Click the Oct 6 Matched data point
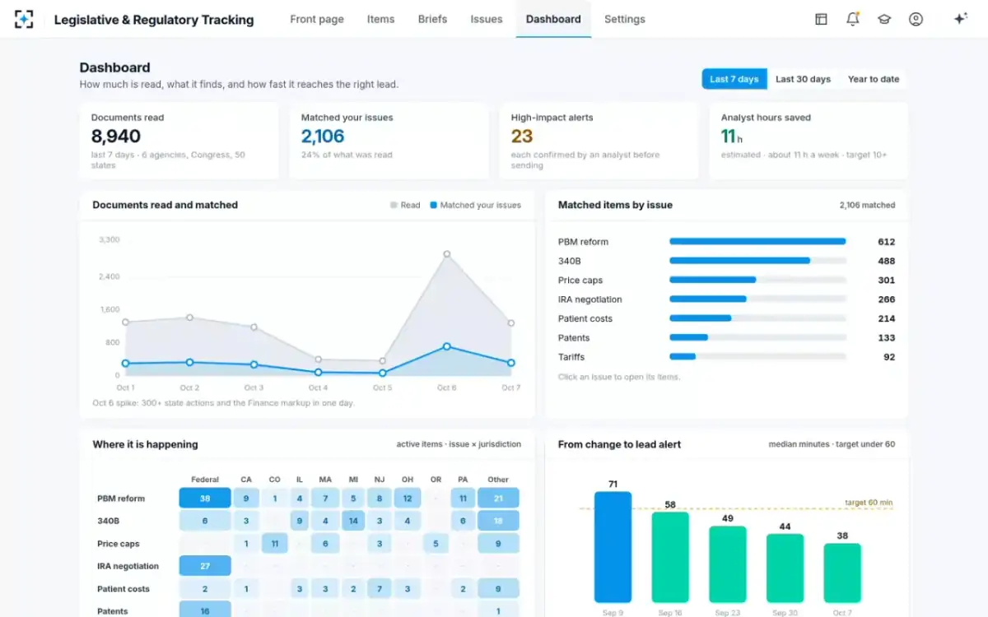The width and height of the screenshot is (988, 617). pyautogui.click(x=446, y=346)
